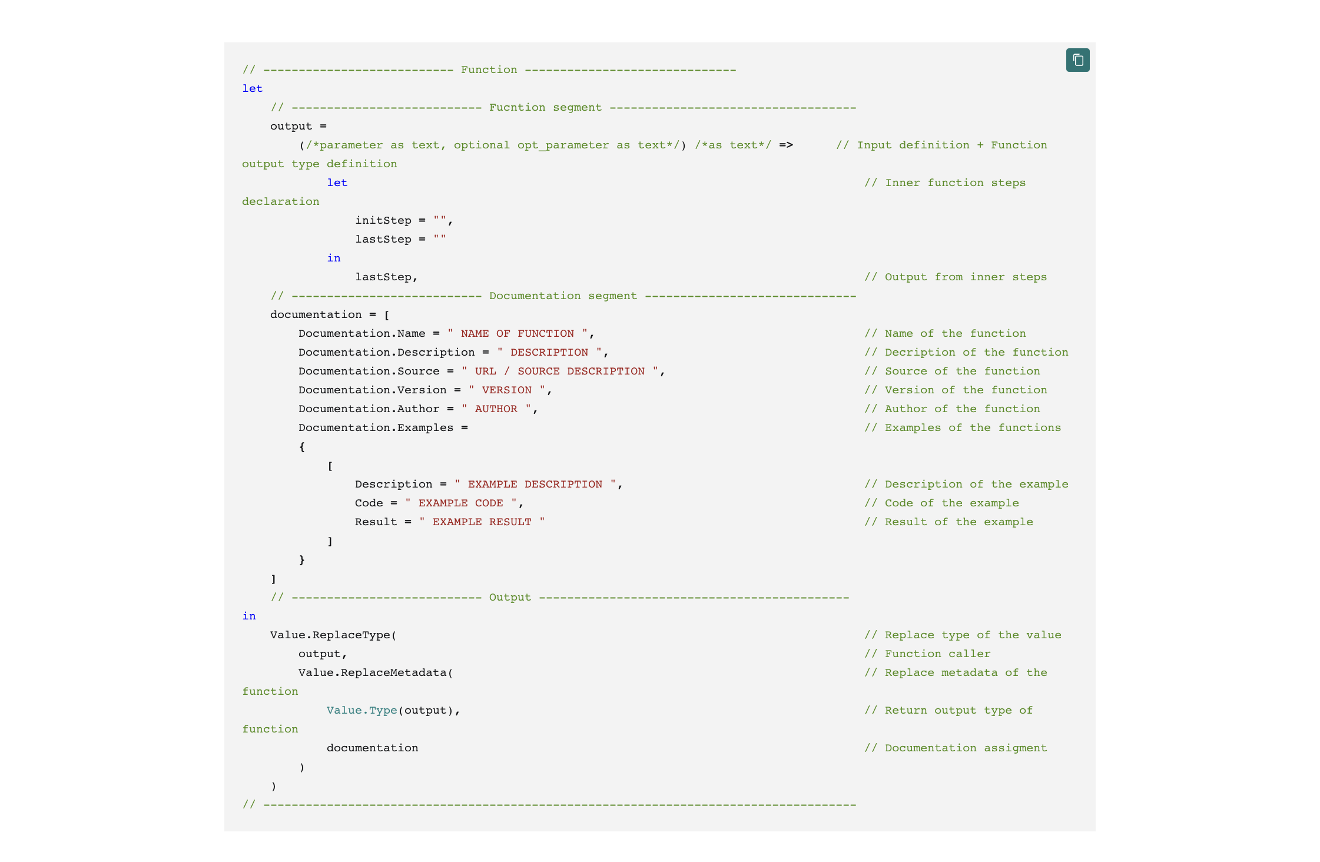Click the 'lastStep = ""' line

tap(400, 239)
